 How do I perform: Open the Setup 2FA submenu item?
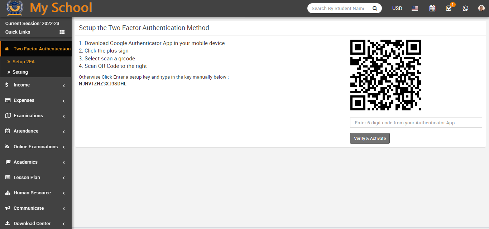[24, 62]
